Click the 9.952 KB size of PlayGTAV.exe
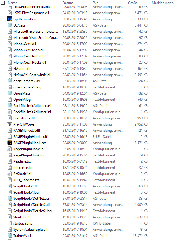This screenshot has width=181, height=241. (141, 124)
